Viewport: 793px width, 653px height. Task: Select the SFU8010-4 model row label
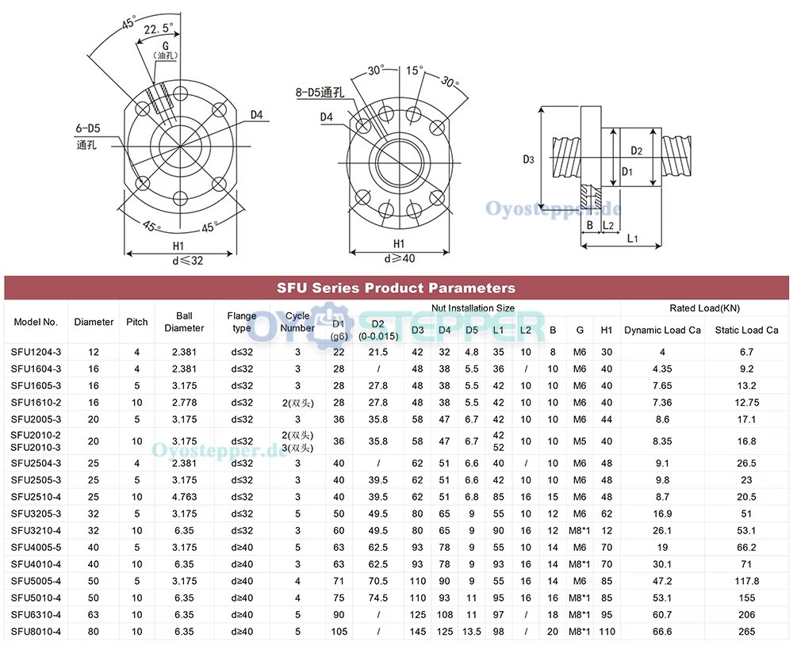click(x=36, y=631)
